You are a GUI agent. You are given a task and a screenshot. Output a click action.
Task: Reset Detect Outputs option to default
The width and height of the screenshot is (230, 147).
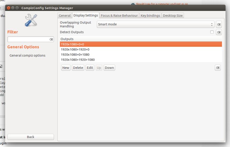coord(219,32)
